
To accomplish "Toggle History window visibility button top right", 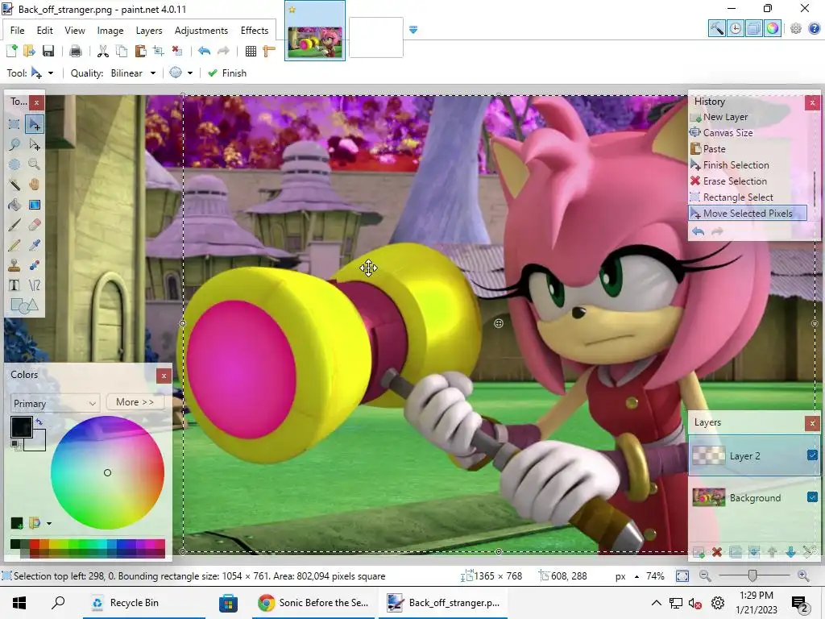I will coord(736,28).
